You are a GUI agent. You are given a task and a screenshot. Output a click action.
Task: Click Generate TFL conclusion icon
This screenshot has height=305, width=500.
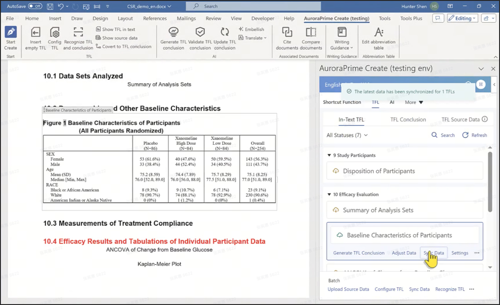pos(173,32)
